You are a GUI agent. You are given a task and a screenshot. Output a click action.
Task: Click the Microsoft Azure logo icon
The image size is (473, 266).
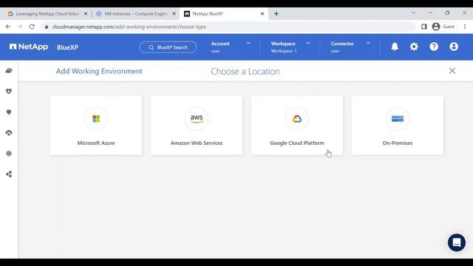click(x=96, y=119)
